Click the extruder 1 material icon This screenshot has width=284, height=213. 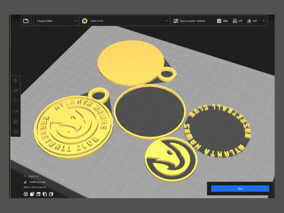[85, 21]
